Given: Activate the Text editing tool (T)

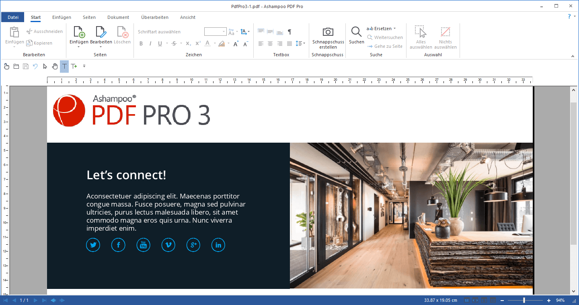Looking at the screenshot, I should point(64,66).
